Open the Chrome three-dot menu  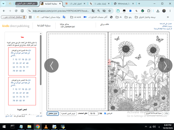(170, 11)
